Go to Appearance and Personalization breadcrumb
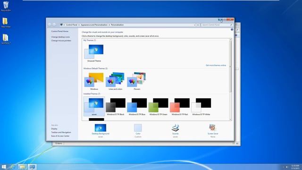The image size is (302, 170). [94, 25]
